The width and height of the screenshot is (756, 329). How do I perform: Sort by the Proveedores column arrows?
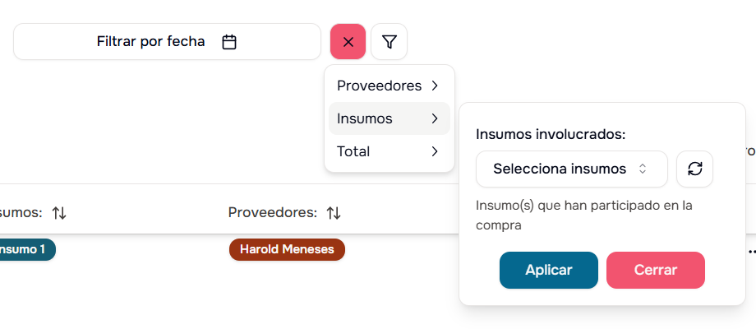(334, 213)
